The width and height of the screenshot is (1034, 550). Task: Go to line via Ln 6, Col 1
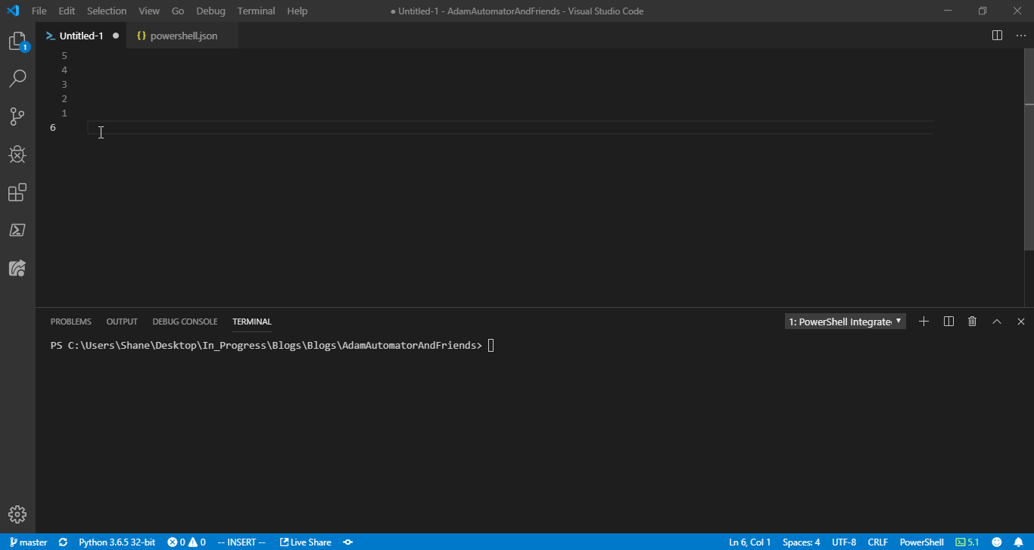pos(749,542)
